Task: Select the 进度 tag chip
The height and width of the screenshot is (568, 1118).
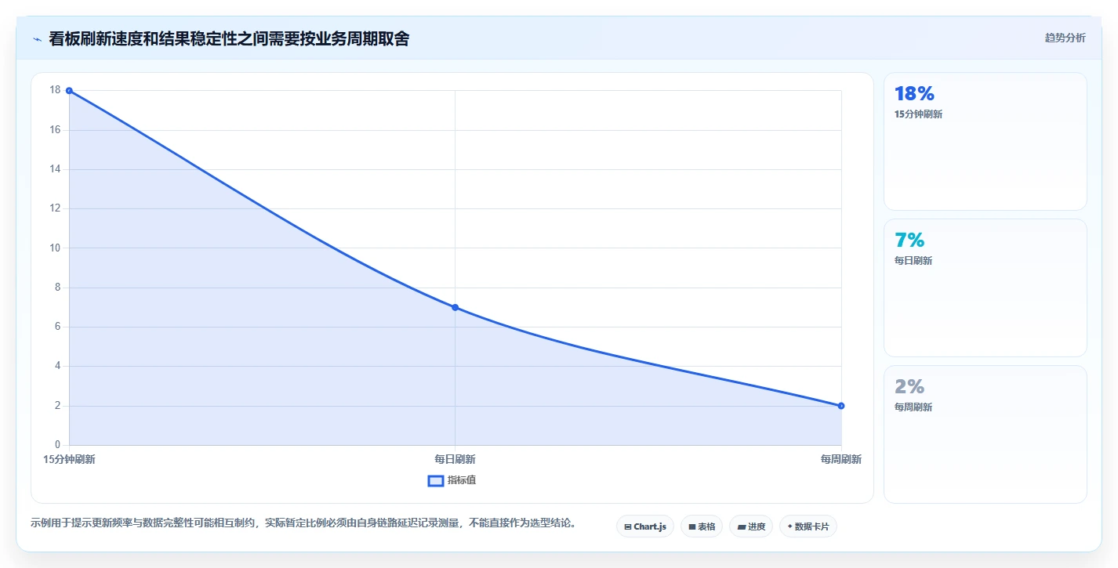Action: [751, 526]
